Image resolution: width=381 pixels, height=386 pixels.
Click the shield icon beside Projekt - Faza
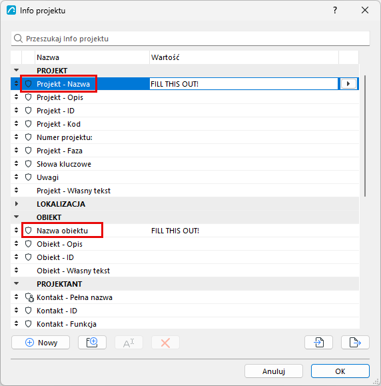(28, 151)
